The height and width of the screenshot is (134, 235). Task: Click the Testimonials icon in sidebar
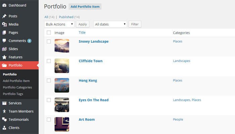click(4, 120)
